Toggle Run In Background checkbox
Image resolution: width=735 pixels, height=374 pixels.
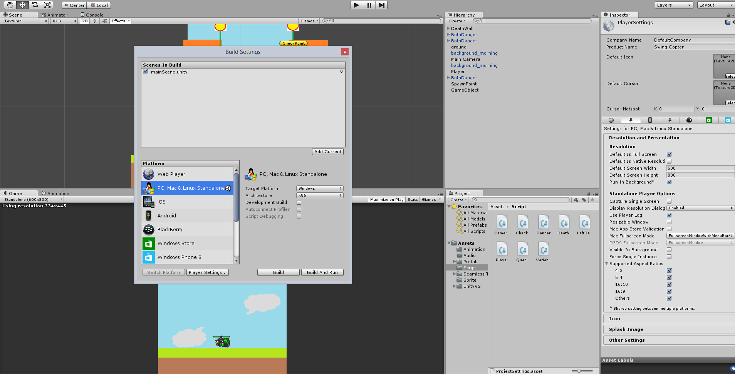click(x=669, y=182)
